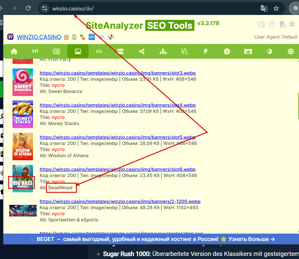Image resolution: width=299 pixels, height=259 pixels.
Task: Click the Winzio W favicon
Action: (x=10, y=37)
